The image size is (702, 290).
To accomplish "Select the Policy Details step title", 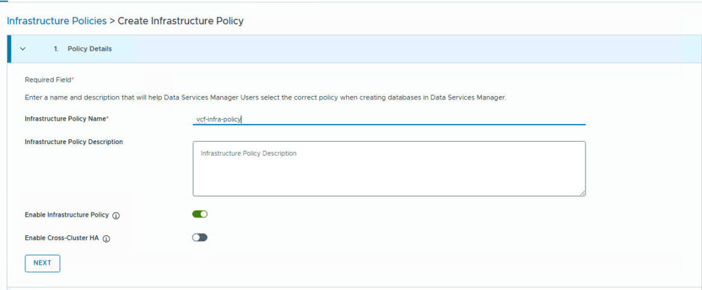I will [90, 49].
